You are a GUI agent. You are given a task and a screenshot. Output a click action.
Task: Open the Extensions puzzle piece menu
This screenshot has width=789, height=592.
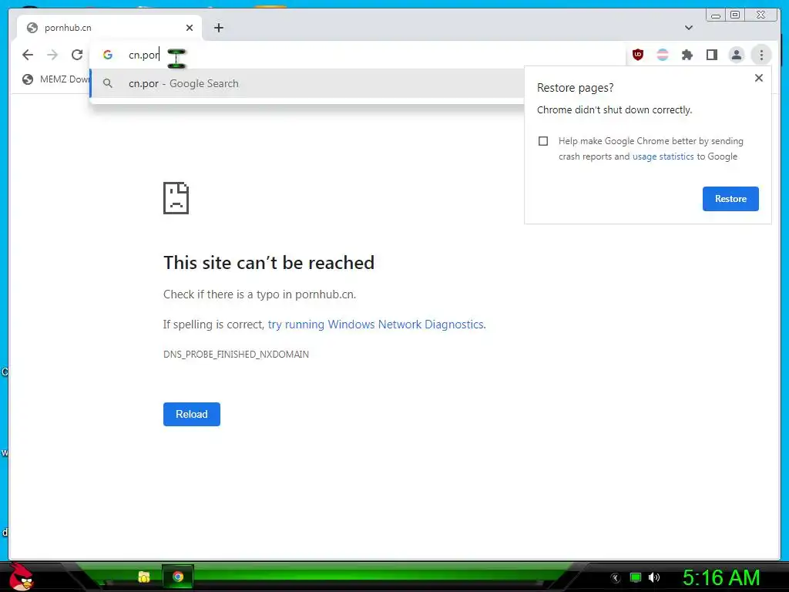(687, 55)
